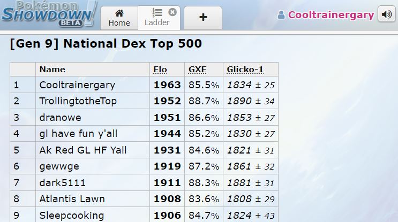Select player dranowe in the ladder
This screenshot has height=222, width=398.
60,118
